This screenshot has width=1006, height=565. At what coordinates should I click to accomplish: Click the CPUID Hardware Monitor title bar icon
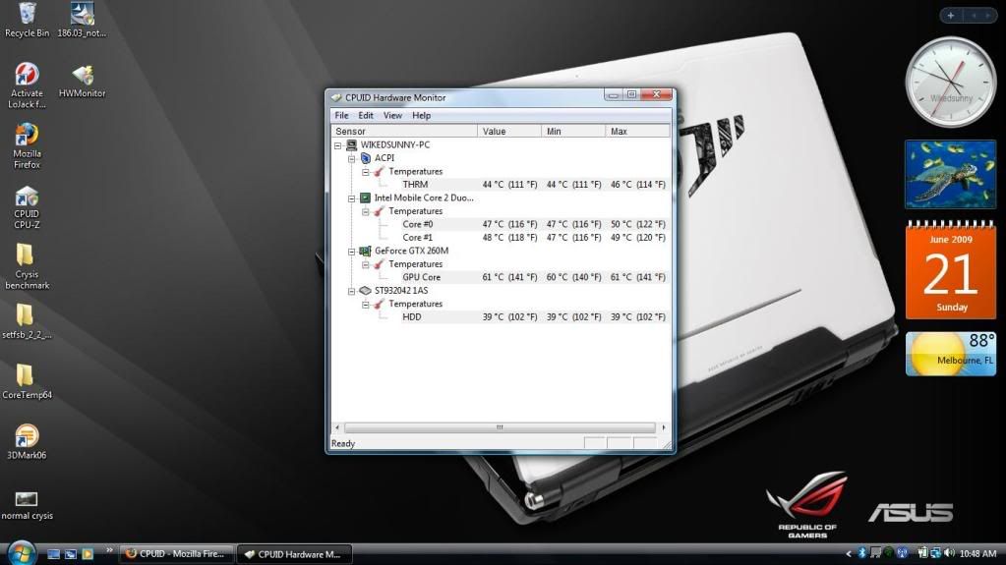point(336,97)
